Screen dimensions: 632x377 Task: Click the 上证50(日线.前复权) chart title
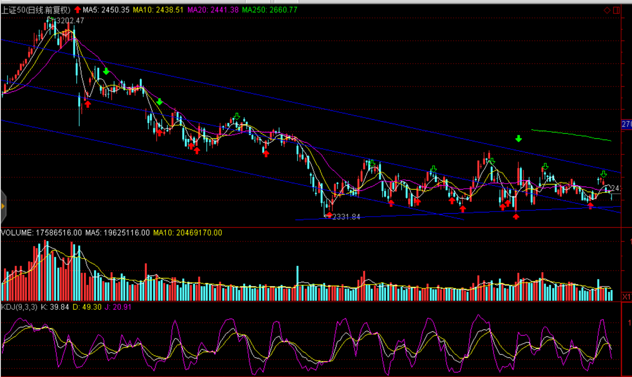(36, 10)
